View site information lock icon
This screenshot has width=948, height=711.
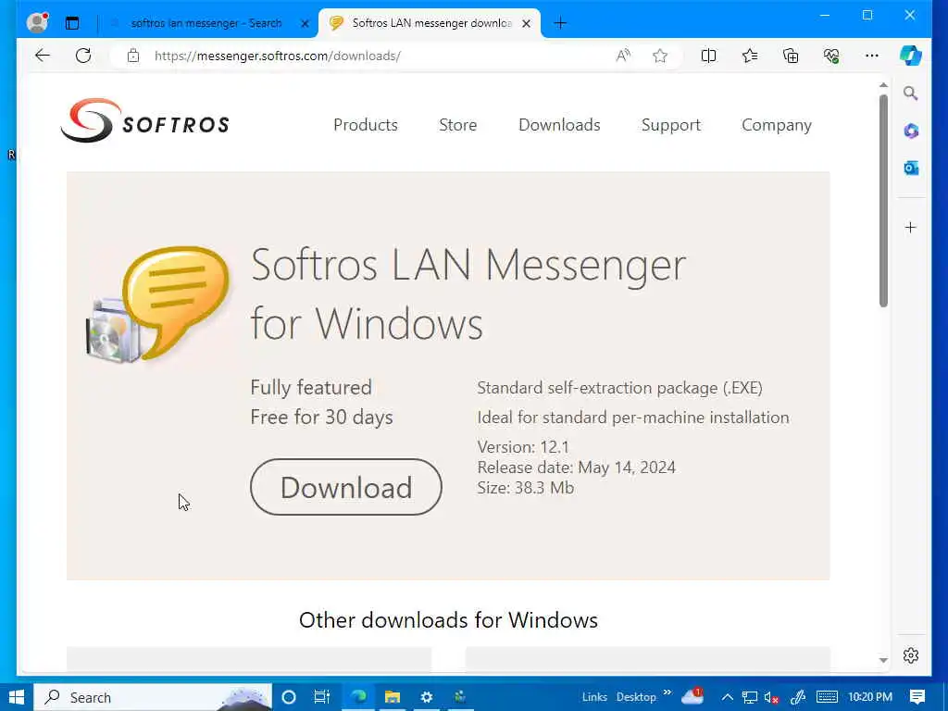pos(133,56)
